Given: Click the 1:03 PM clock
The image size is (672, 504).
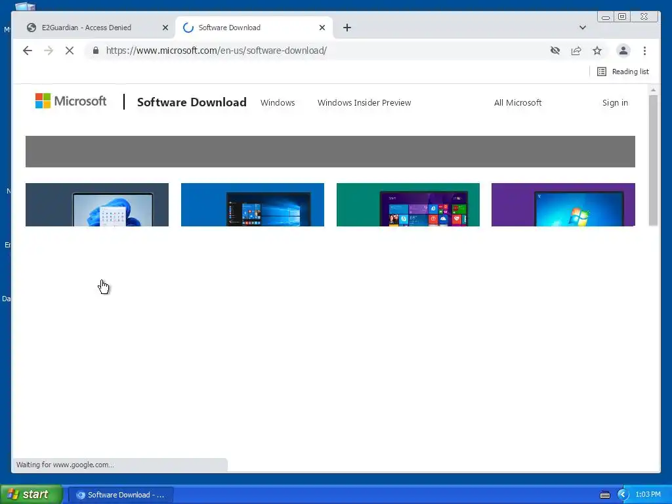Looking at the screenshot, I should click(648, 495).
